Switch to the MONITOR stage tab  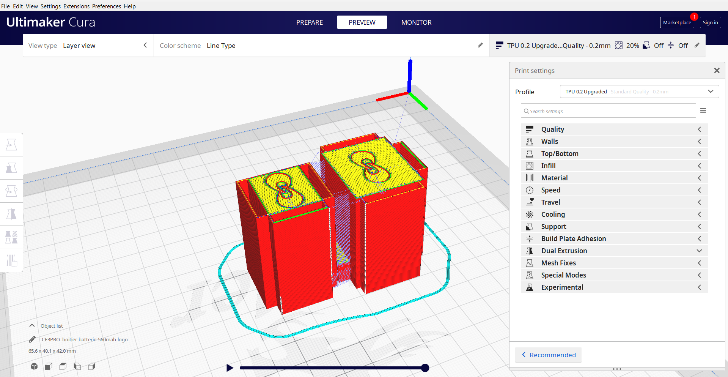coord(416,22)
